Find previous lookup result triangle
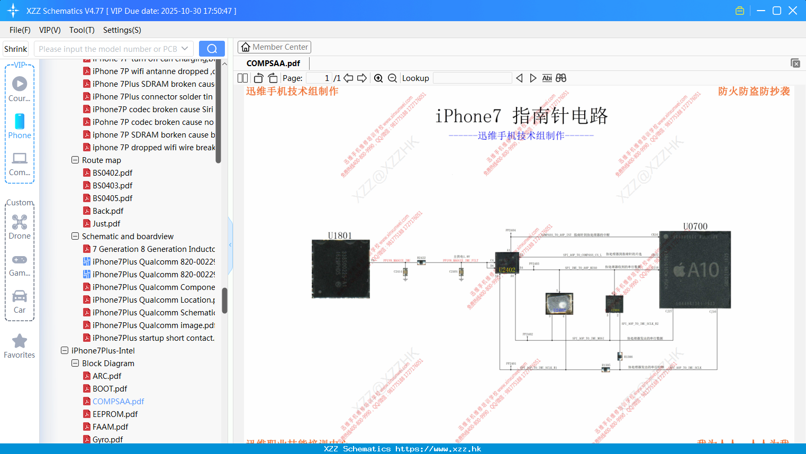Screen dimensions: 806x454 519,78
